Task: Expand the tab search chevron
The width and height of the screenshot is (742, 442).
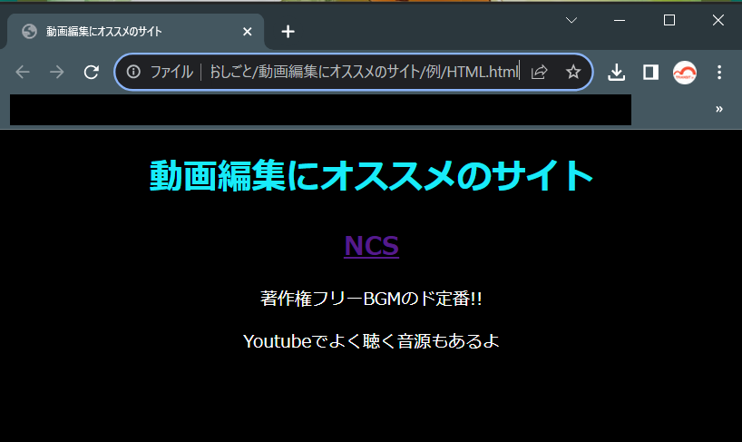Action: [571, 20]
